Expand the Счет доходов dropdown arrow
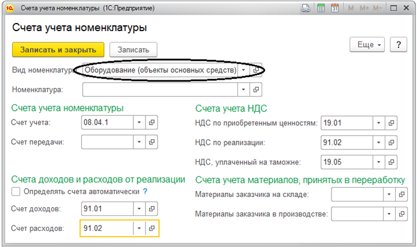The height and width of the screenshot is (247, 417). click(139, 209)
